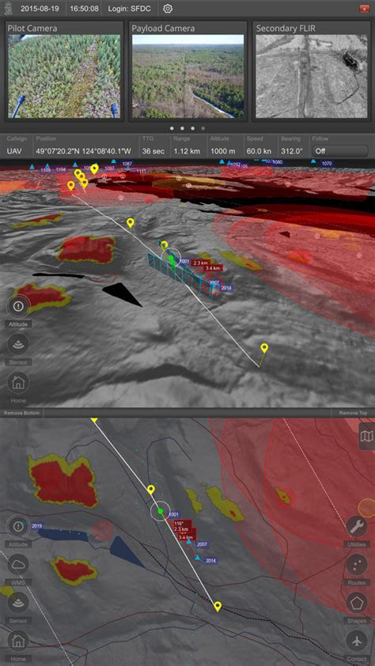
Task: Open the settings gear icon
Action: pos(168,9)
